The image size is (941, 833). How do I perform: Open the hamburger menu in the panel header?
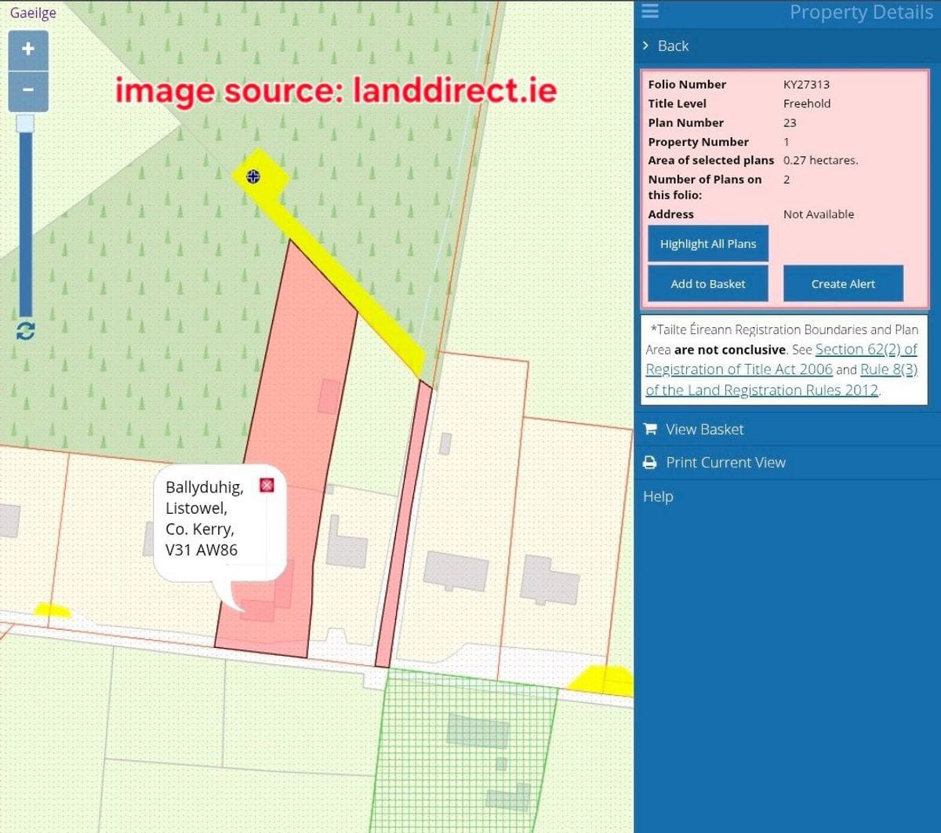[x=650, y=12]
